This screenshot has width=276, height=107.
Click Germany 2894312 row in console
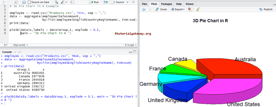(22, 83)
